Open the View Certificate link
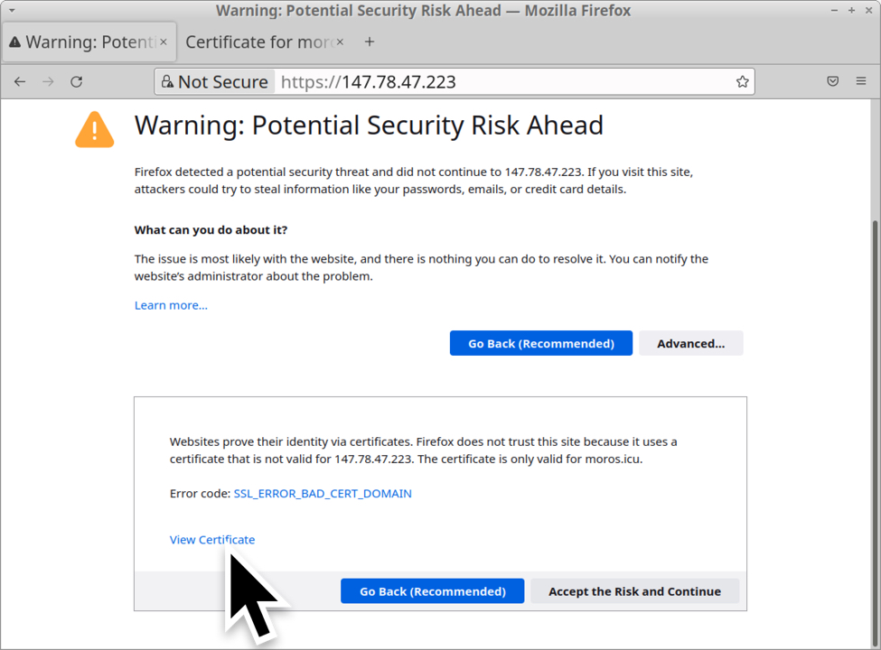 click(212, 540)
